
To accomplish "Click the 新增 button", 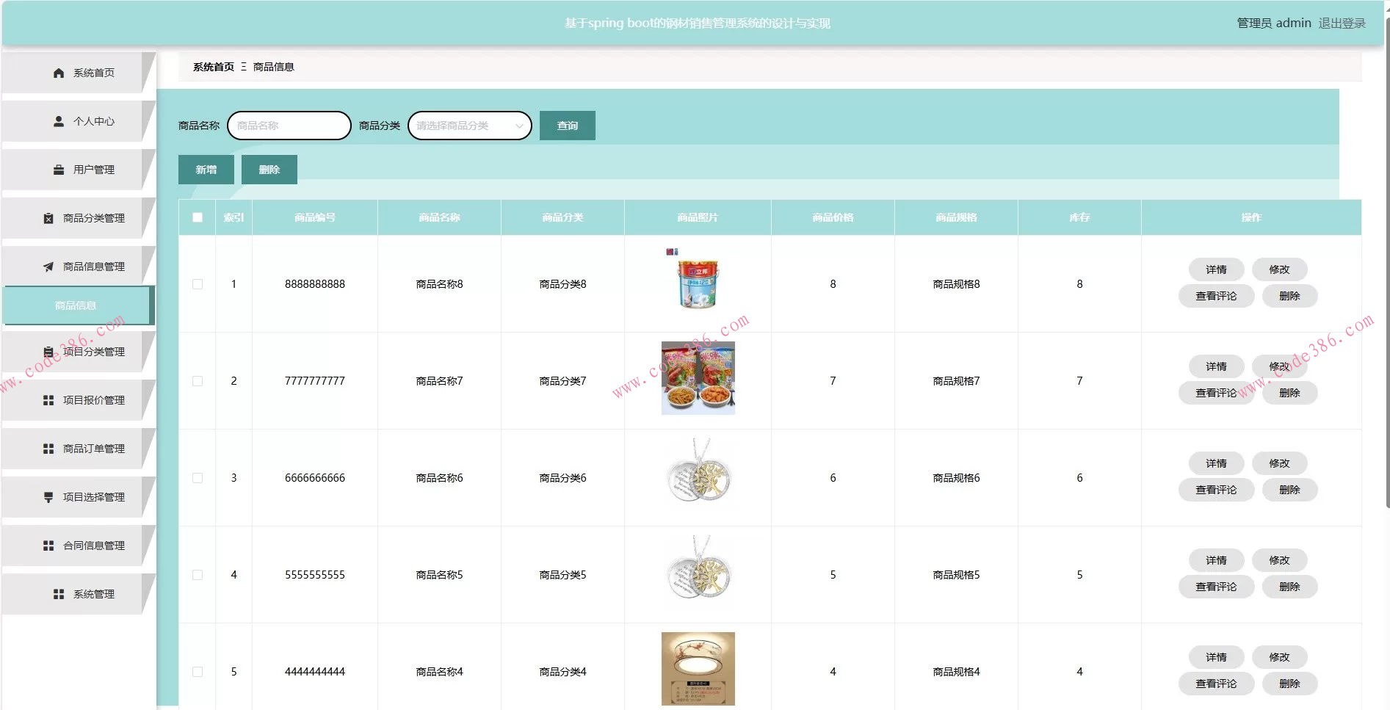I will tap(206, 170).
